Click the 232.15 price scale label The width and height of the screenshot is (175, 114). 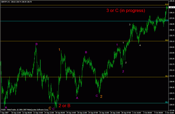pyautogui.click(x=172, y=70)
